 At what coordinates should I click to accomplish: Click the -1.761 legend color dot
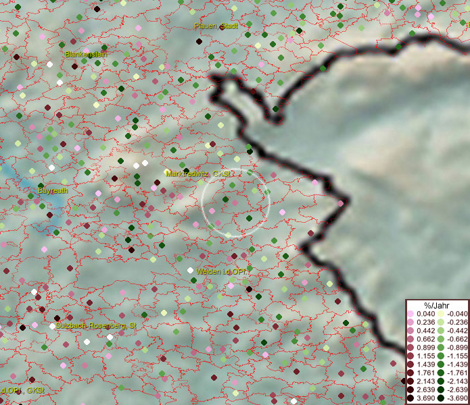pyautogui.click(x=441, y=373)
